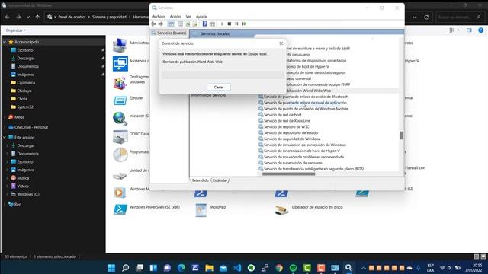
Task: Click the Forward arrow in Servicios toolbar
Action: [161, 24]
